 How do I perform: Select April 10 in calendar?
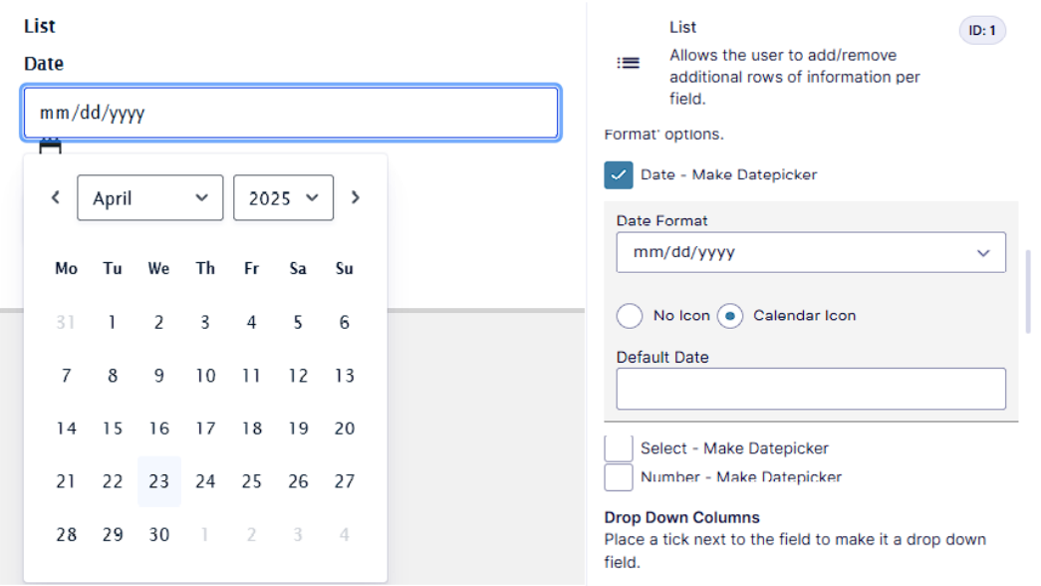[x=205, y=376]
